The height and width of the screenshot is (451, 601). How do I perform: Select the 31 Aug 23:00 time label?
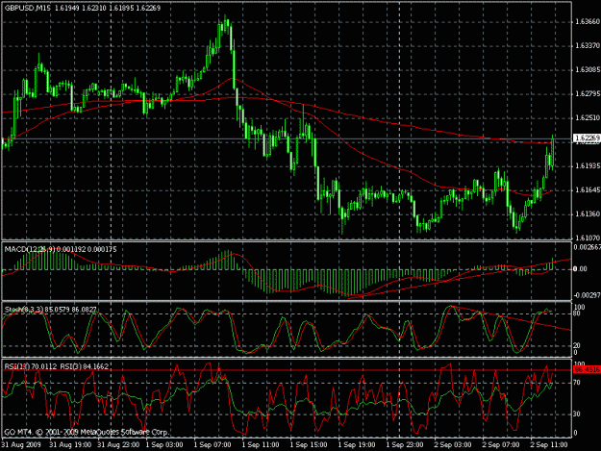pyautogui.click(x=118, y=445)
